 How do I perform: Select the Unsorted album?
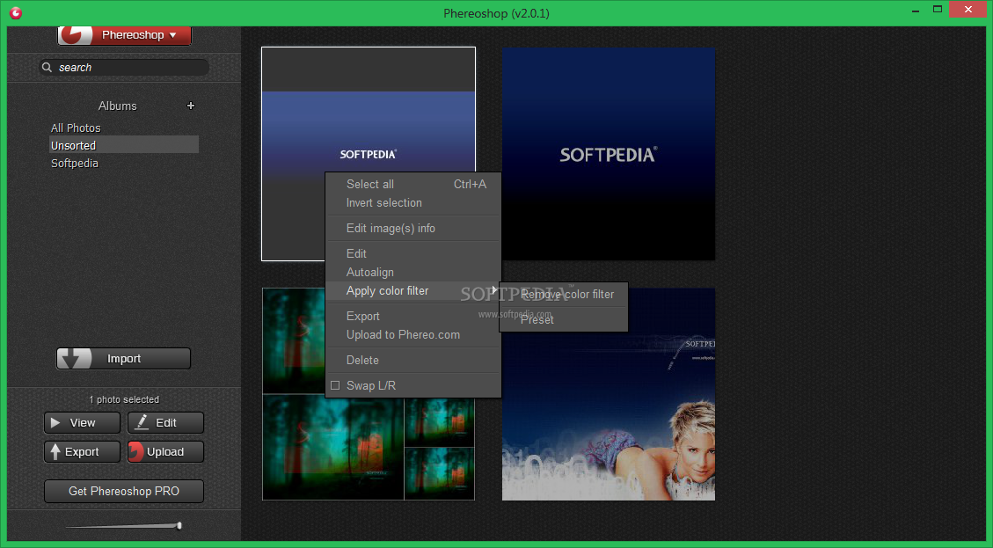pyautogui.click(x=124, y=145)
